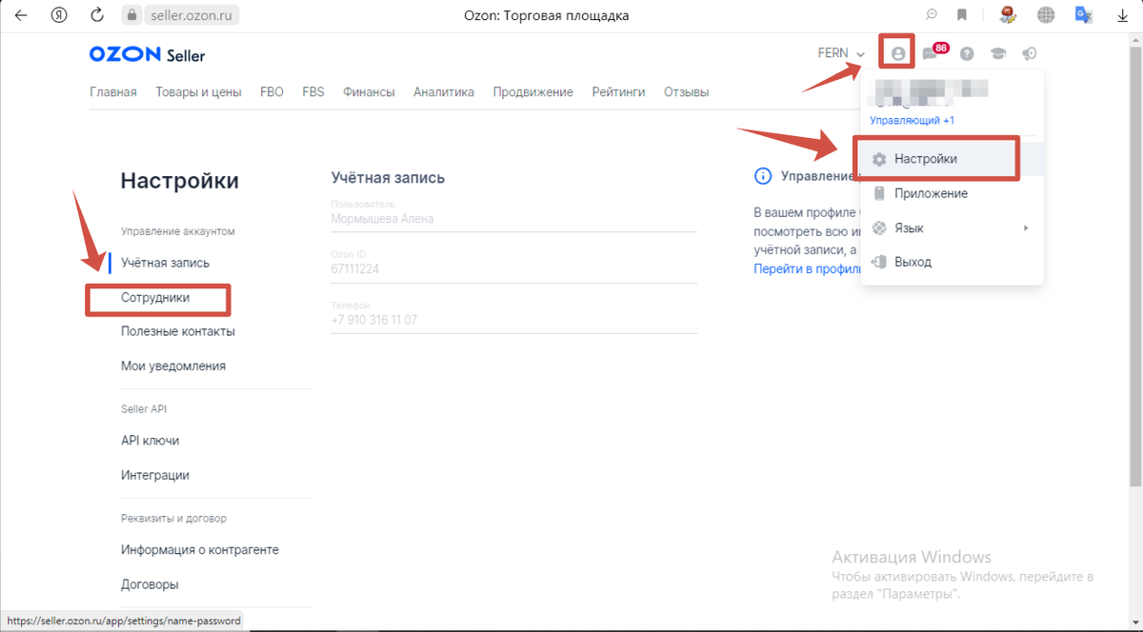Screen dimensions: 1143x632
Task: Open the Отзывы tab
Action: pyautogui.click(x=686, y=92)
